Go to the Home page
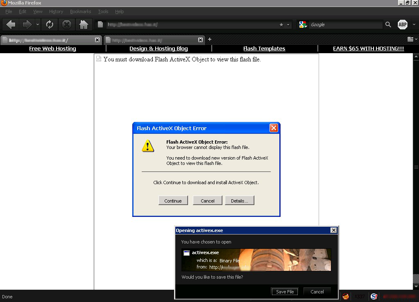This screenshot has height=302, width=419. (x=84, y=25)
